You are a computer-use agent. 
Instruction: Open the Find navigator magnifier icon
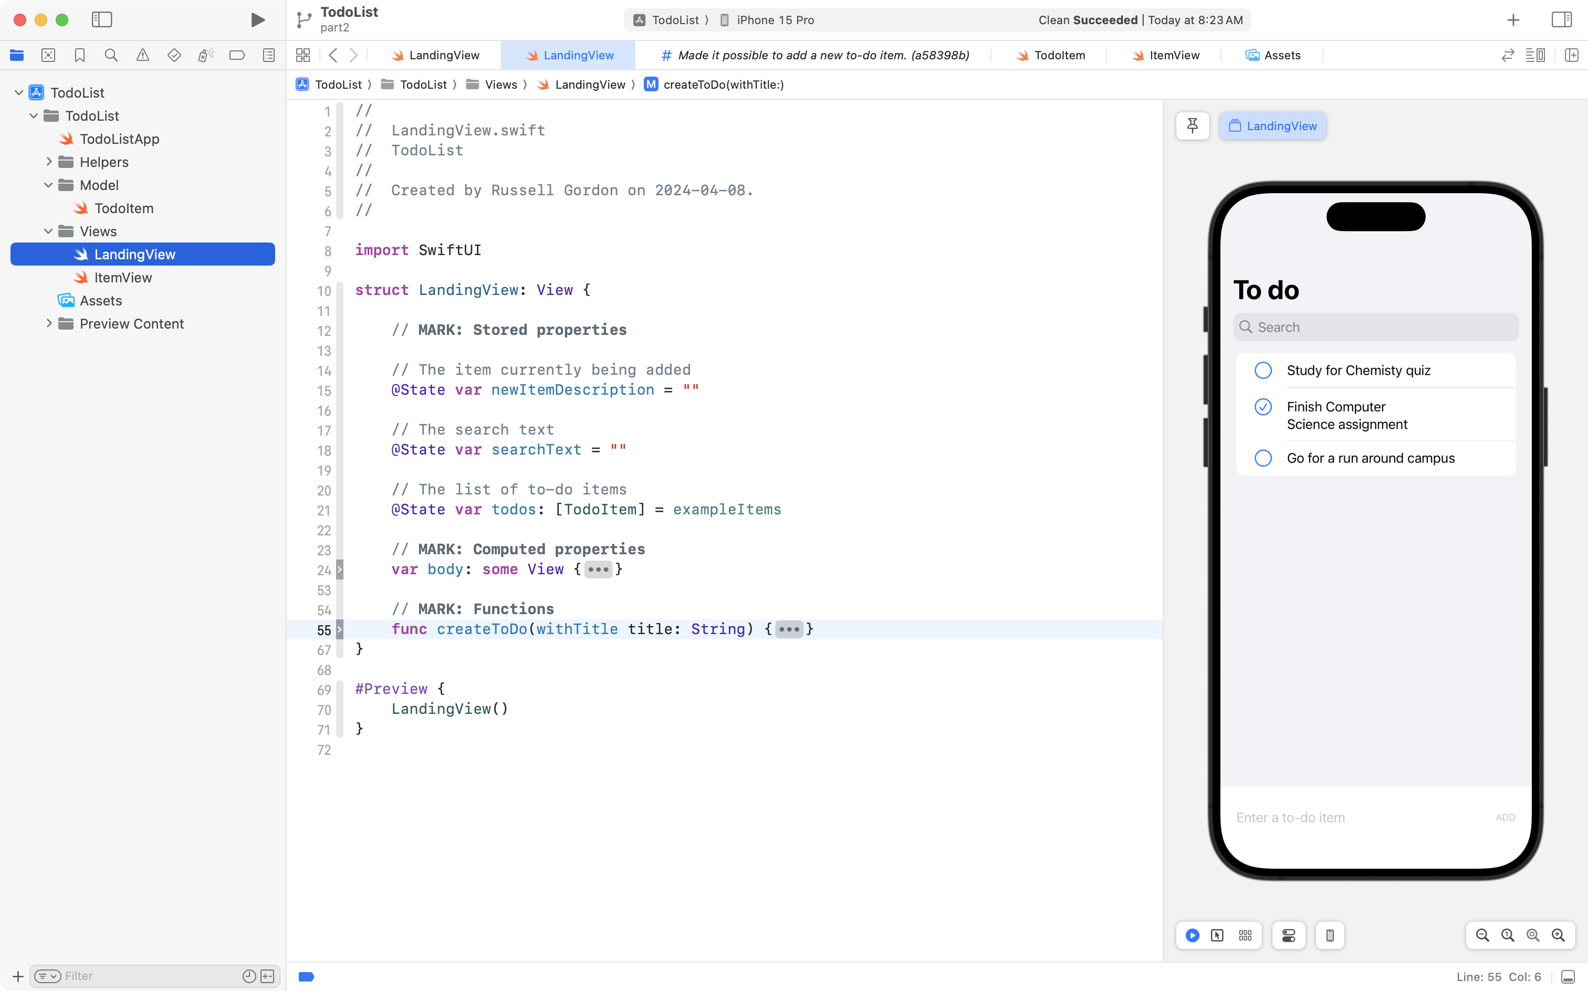111,55
